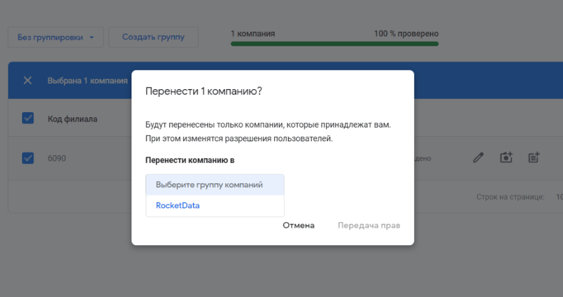Uncheck the checkbox for branch 6090
Viewport: 563px width, 297px height.
[x=28, y=158]
